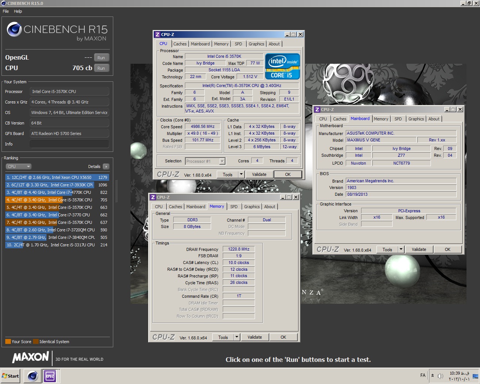Switch to Caches tab in CPU window
Screen dimensions: 480x384
(x=180, y=44)
